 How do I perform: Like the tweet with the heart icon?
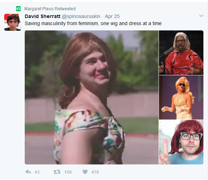point(85,172)
